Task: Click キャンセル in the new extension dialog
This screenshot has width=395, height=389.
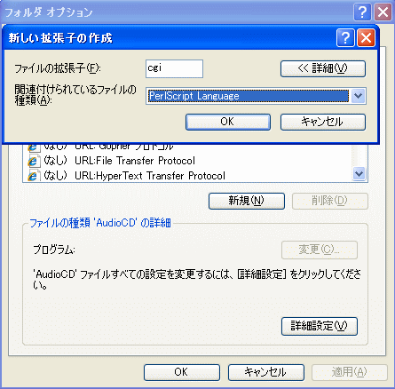Action: (323, 122)
